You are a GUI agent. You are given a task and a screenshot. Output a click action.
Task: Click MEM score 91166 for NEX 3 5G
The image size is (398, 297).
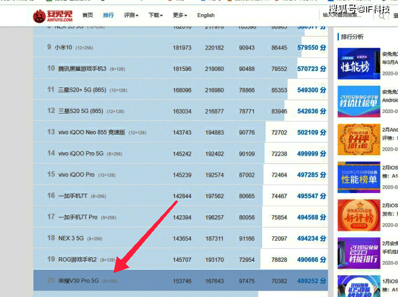[247, 239]
